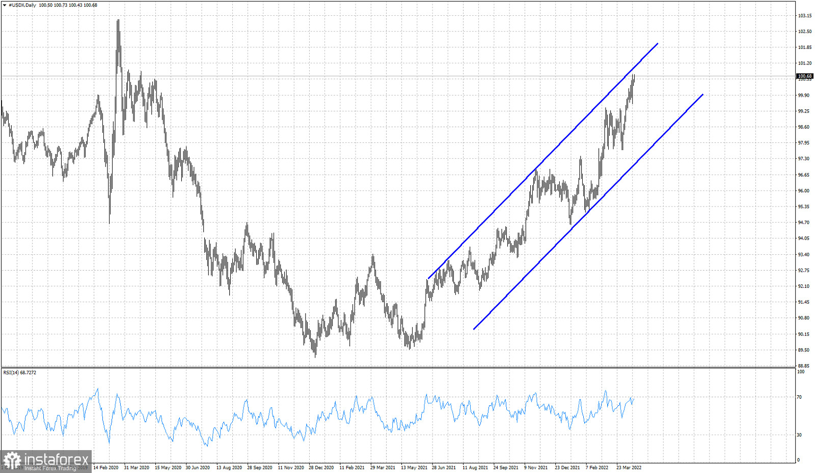This screenshot has height=473, width=815.
Task: Click the current price tag 100.68
Action: tap(805, 76)
